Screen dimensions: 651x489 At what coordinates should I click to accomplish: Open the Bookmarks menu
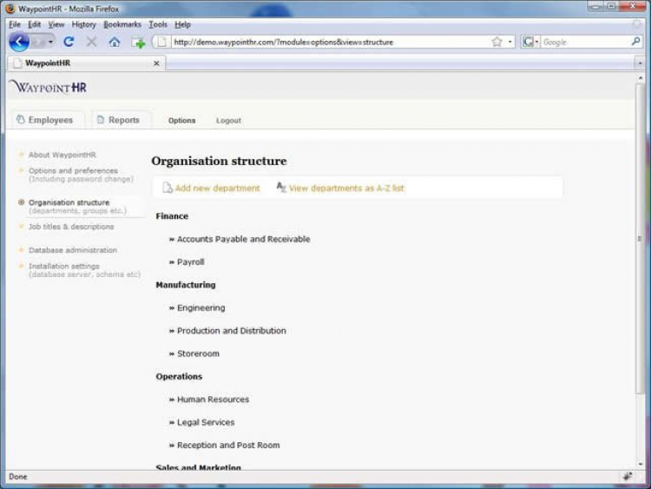coord(122,24)
